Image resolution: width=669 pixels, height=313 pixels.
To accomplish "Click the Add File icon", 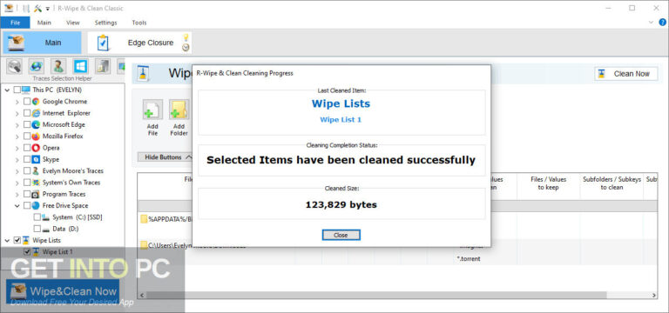I will click(152, 110).
